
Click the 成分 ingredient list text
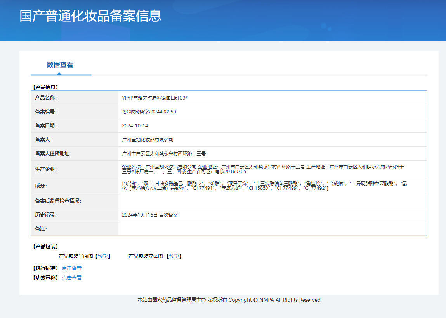264,186
